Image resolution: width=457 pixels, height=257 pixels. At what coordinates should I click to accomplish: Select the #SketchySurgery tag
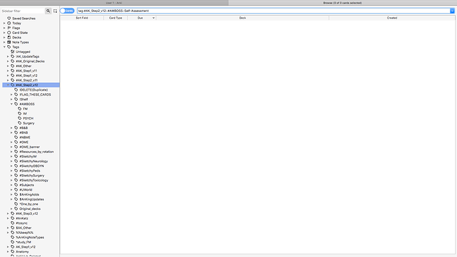tap(32, 176)
